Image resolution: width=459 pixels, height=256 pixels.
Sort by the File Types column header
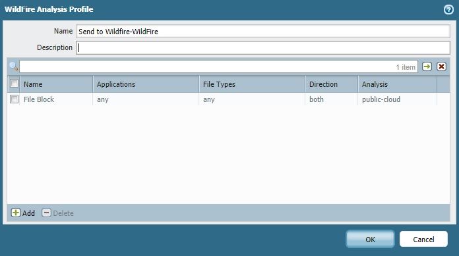(252, 84)
